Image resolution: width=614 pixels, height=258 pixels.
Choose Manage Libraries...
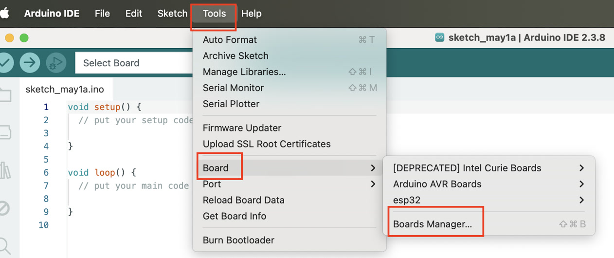point(289,72)
